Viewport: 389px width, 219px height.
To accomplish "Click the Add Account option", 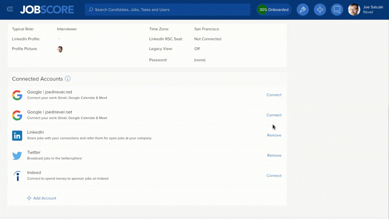I will point(42,198).
